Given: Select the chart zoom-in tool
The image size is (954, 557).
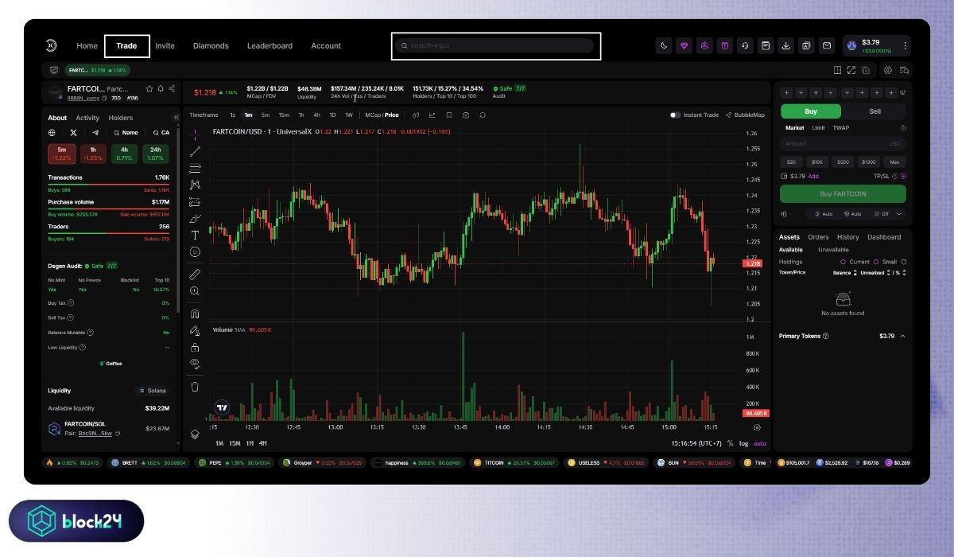Looking at the screenshot, I should point(195,291).
